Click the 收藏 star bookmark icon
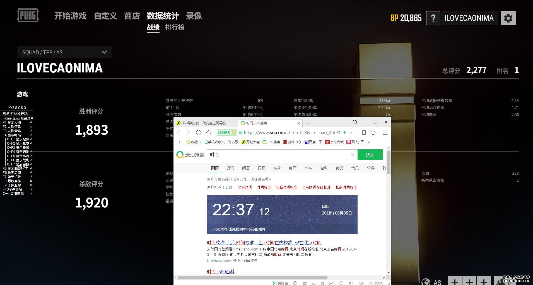The width and height of the screenshot is (533, 285). 188,142
